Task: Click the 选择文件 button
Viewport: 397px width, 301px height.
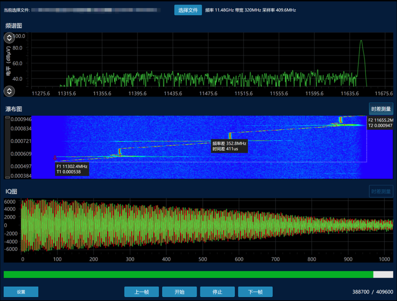Action: (188, 10)
